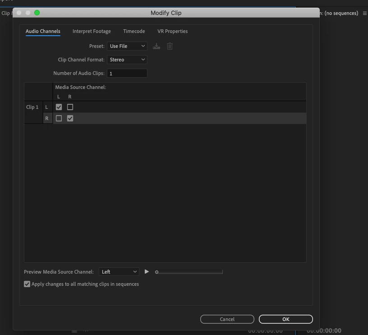Play the preview media source channel
The width and height of the screenshot is (368, 335).
[x=147, y=272]
